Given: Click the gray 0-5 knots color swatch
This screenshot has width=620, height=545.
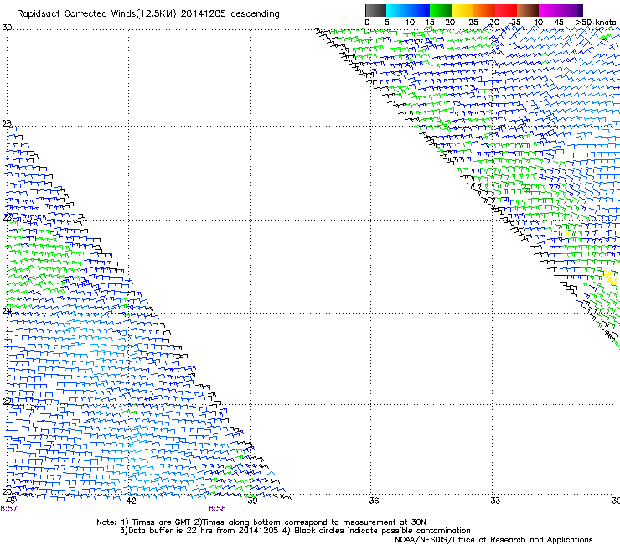Looking at the screenshot, I should coord(375,10).
